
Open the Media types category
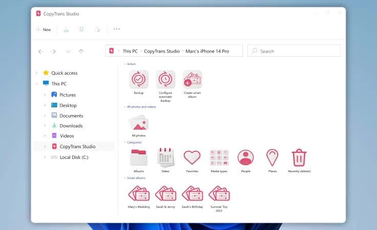(219, 157)
